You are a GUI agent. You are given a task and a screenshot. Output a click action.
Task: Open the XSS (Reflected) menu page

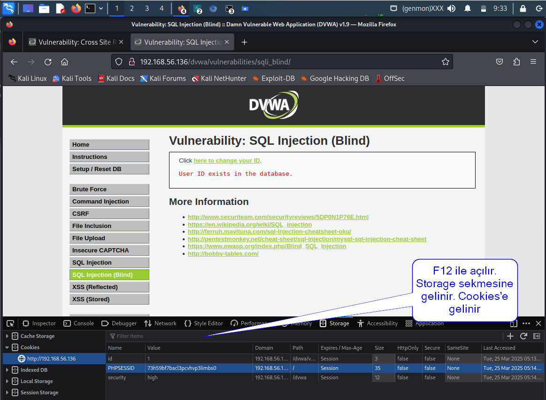[109, 287]
